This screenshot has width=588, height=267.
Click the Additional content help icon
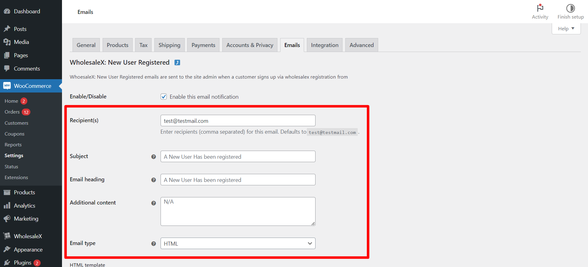click(x=153, y=203)
